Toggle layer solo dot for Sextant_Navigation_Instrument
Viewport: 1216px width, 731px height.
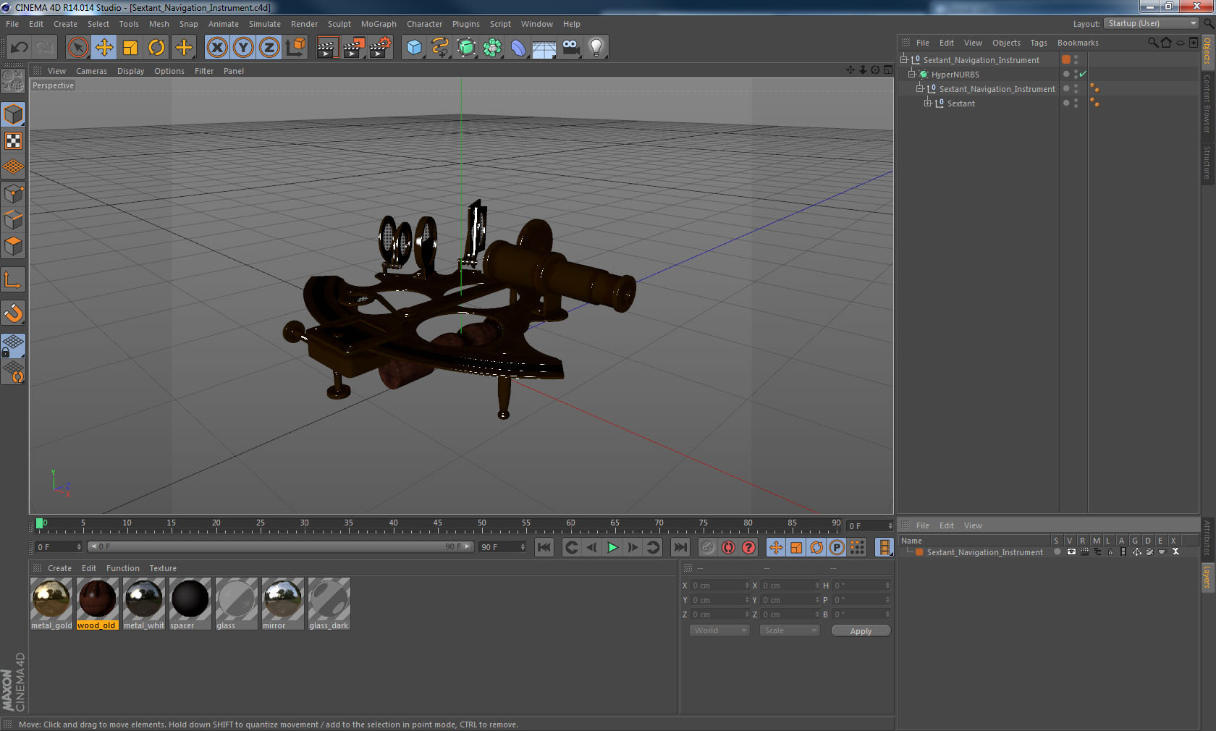pos(1057,552)
